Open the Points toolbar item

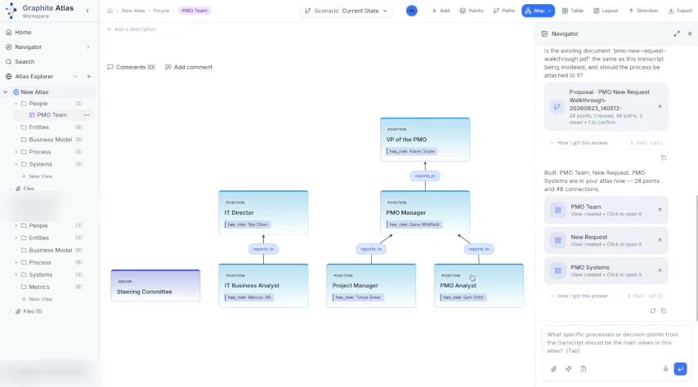[472, 11]
